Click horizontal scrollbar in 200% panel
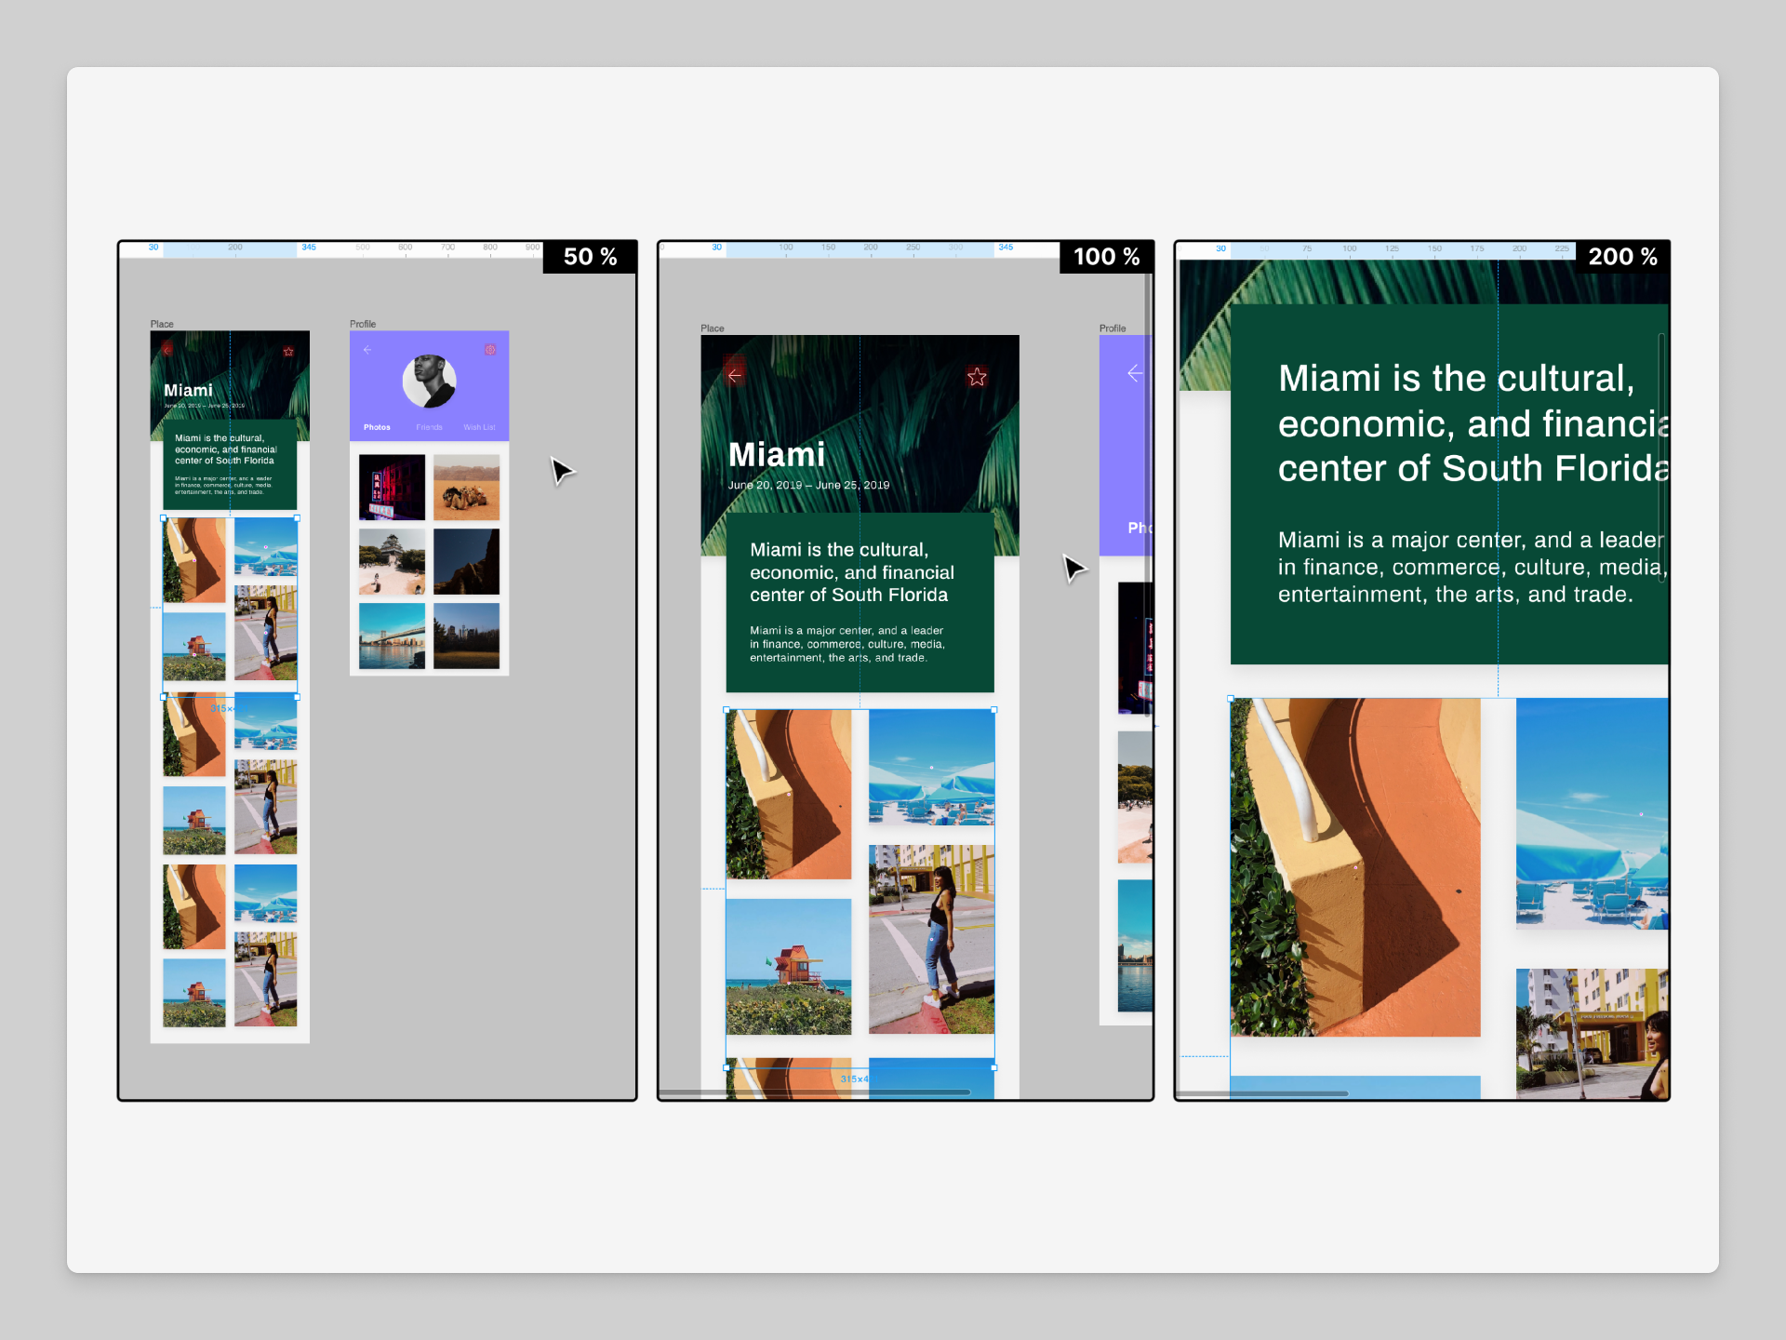 [1263, 1093]
